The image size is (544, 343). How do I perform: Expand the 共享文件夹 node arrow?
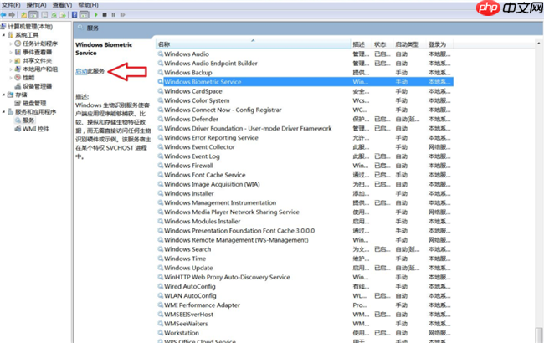click(11, 61)
